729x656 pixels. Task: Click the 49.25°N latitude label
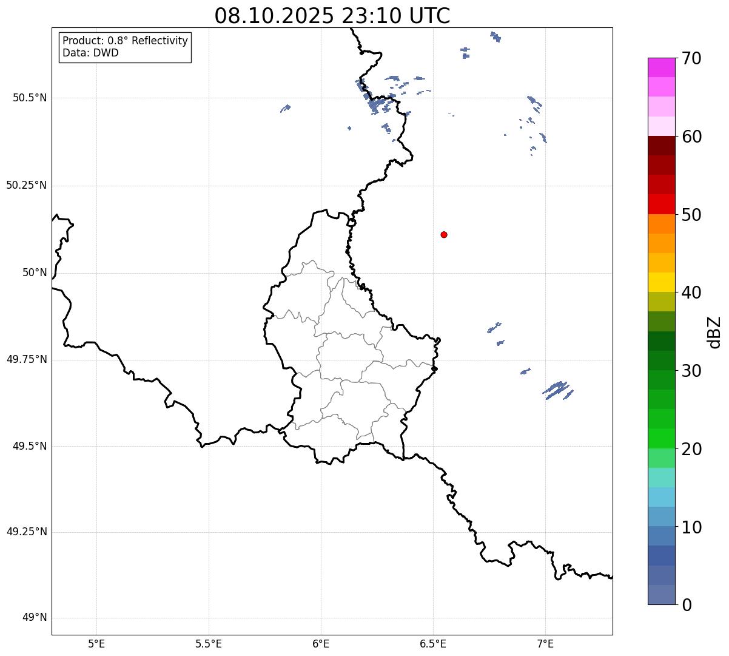[26, 532]
